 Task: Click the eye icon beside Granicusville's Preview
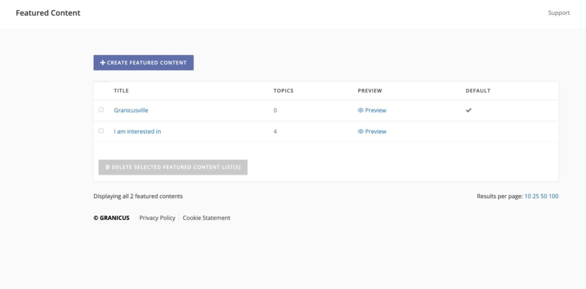point(361,110)
